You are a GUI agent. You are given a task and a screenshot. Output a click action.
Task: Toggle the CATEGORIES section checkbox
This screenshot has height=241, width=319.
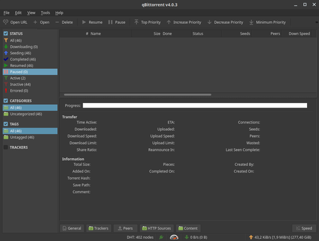coord(6,101)
